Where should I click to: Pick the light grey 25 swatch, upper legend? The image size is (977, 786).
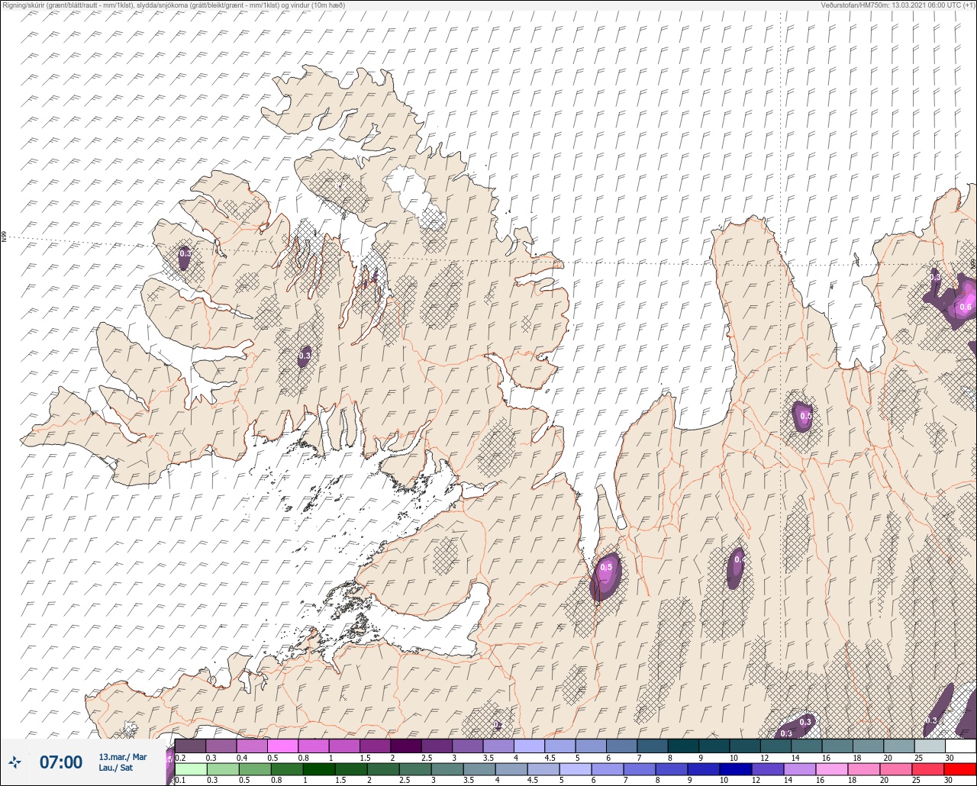tap(930, 746)
